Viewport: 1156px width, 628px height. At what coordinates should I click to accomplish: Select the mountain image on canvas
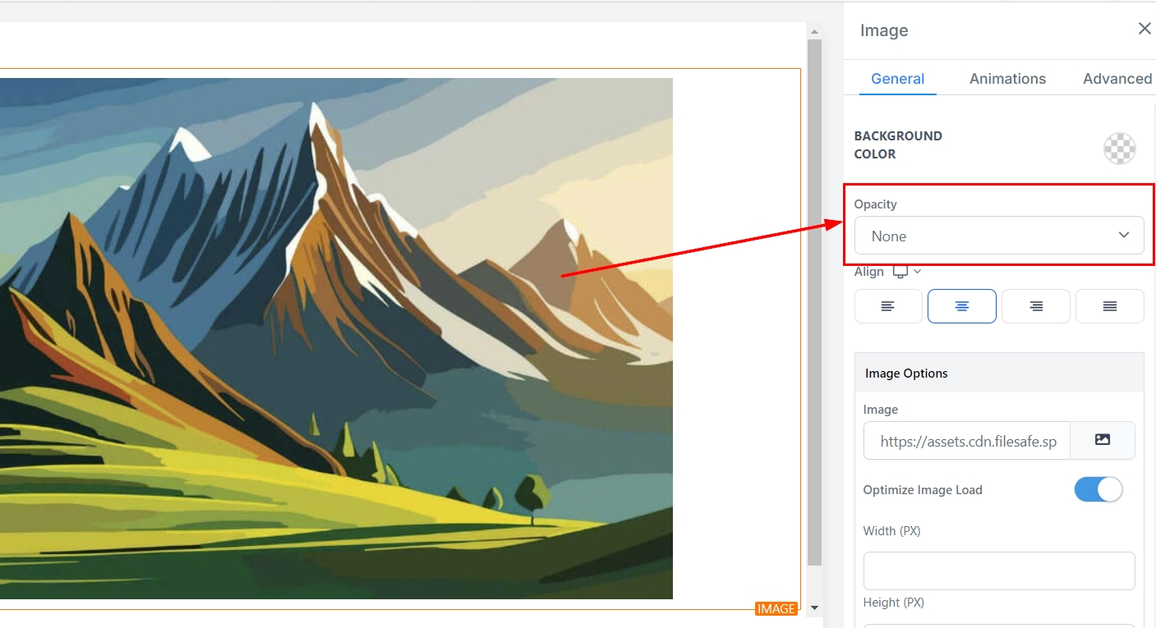click(336, 338)
